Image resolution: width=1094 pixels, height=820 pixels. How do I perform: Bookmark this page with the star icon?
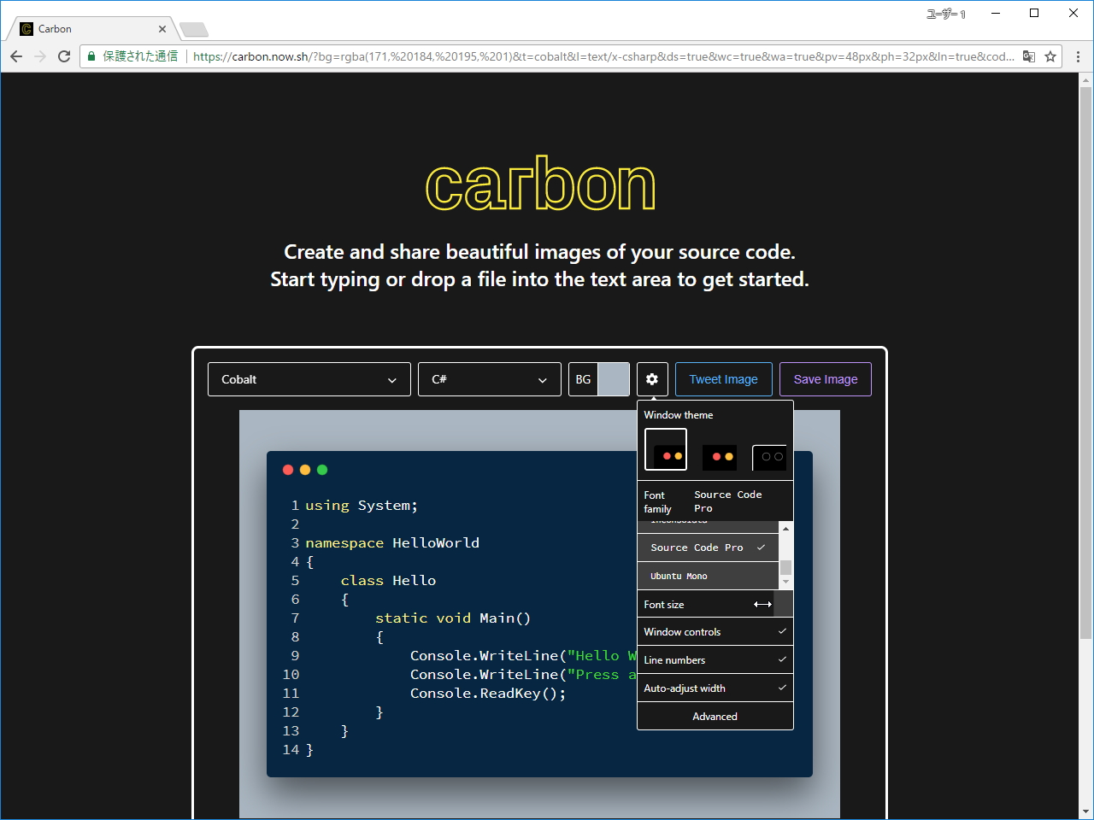pyautogui.click(x=1050, y=56)
